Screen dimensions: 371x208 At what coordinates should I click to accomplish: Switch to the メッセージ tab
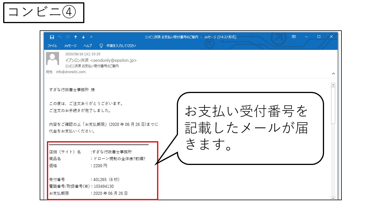pyautogui.click(x=70, y=46)
